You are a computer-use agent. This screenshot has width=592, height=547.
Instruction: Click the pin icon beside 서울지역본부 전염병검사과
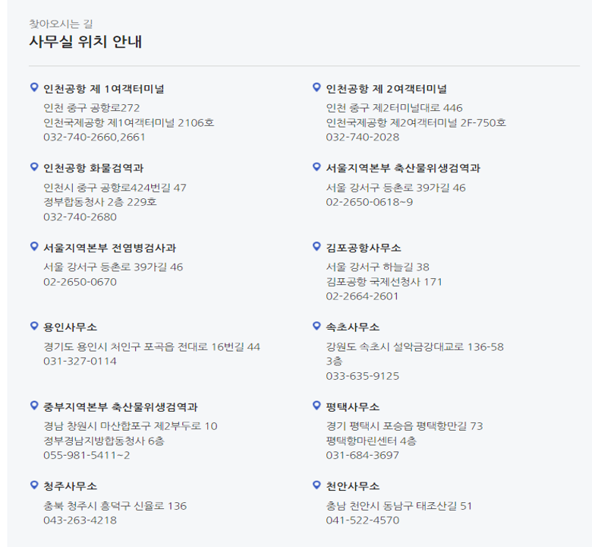pos(34,246)
